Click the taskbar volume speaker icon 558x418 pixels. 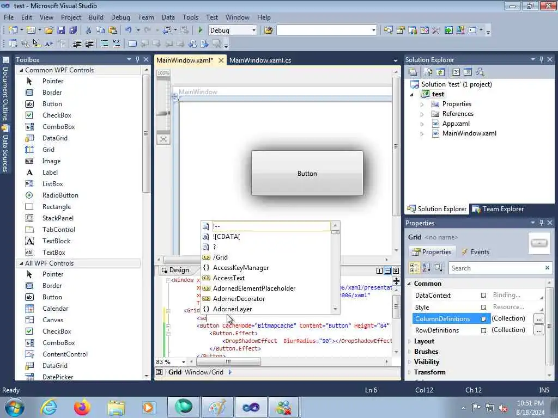coord(503,408)
